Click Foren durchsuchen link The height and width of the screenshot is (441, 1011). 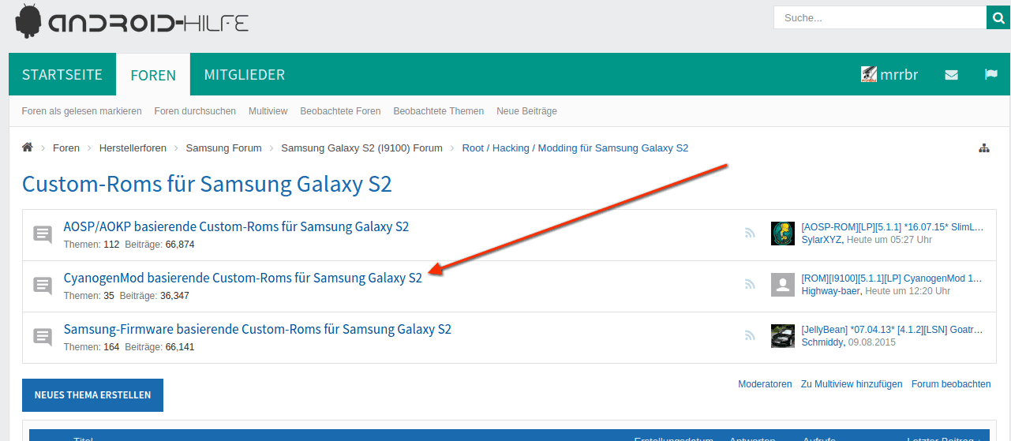[x=195, y=111]
